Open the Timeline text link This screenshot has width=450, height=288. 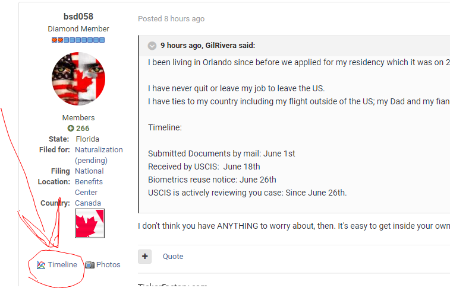pos(62,265)
